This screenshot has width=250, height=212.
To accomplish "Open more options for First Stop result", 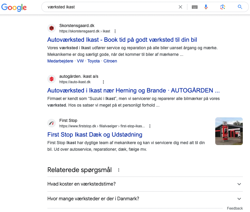I will pyautogui.click(x=150, y=126).
